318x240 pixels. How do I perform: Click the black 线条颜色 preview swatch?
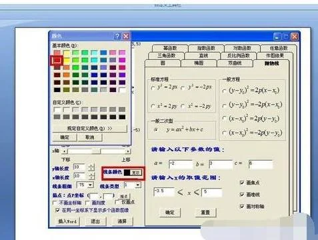pyautogui.click(x=127, y=173)
